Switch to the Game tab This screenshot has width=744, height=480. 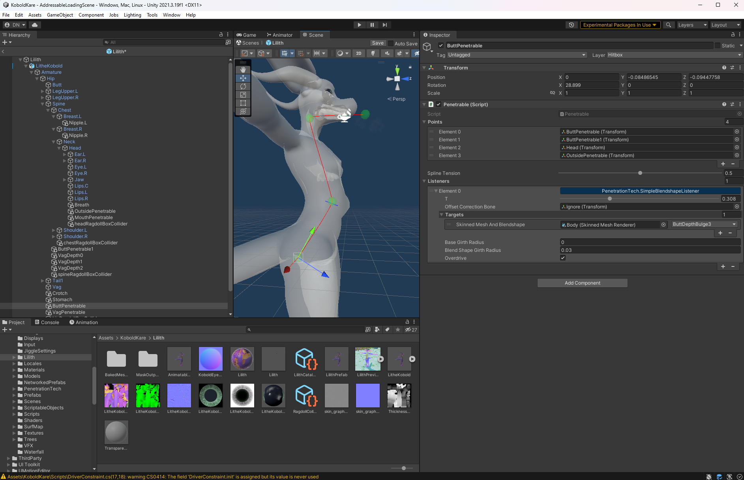click(x=247, y=35)
